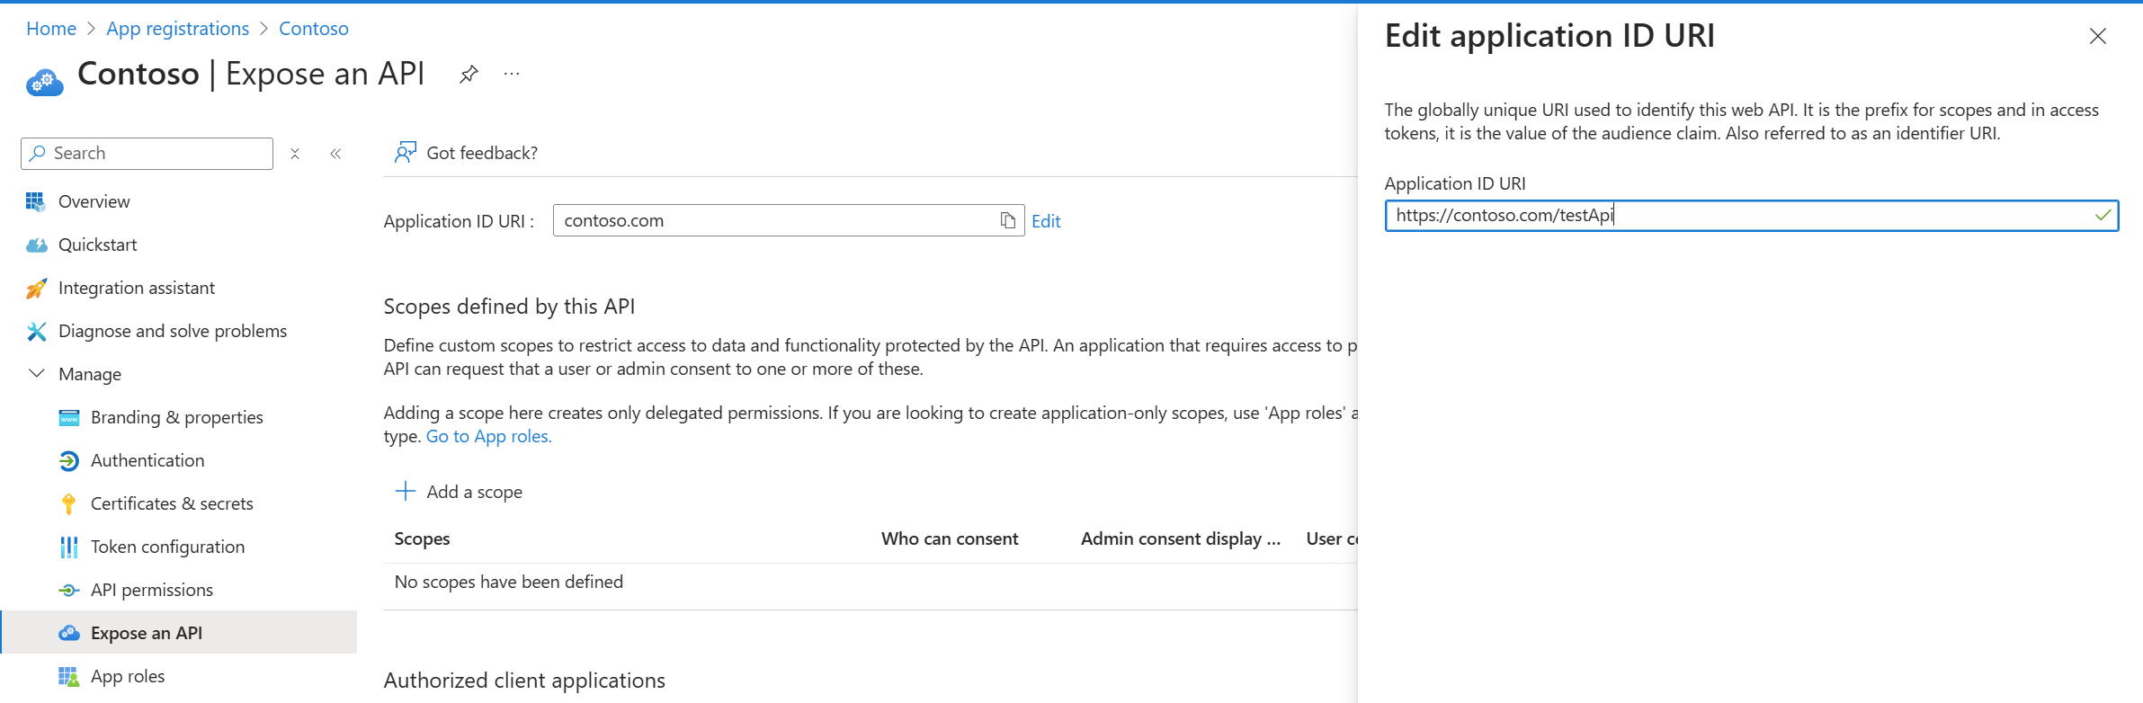Close the Edit application ID URI panel

pyautogui.click(x=2097, y=36)
